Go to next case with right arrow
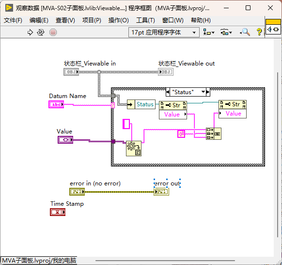The height and width of the screenshot is (265, 282). [x=208, y=92]
